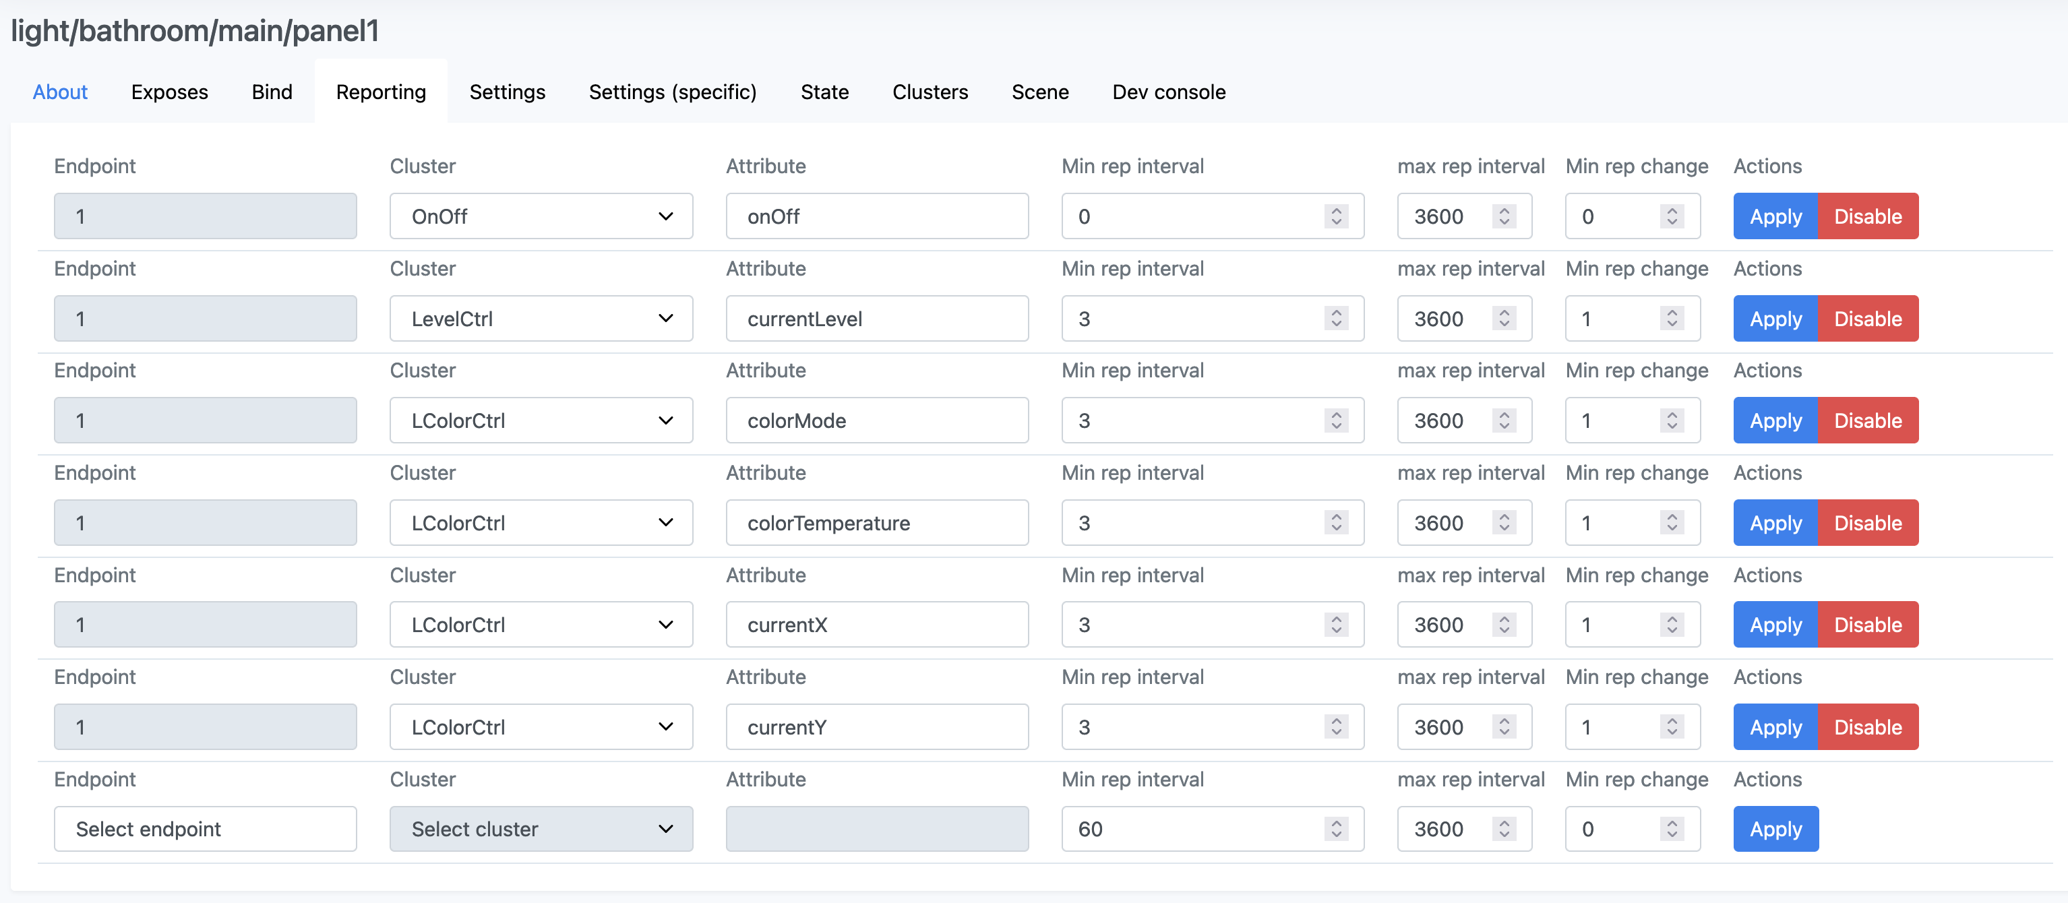This screenshot has height=903, width=2068.
Task: Click the stepper on currentLevel max rep interval
Action: coord(1504,319)
